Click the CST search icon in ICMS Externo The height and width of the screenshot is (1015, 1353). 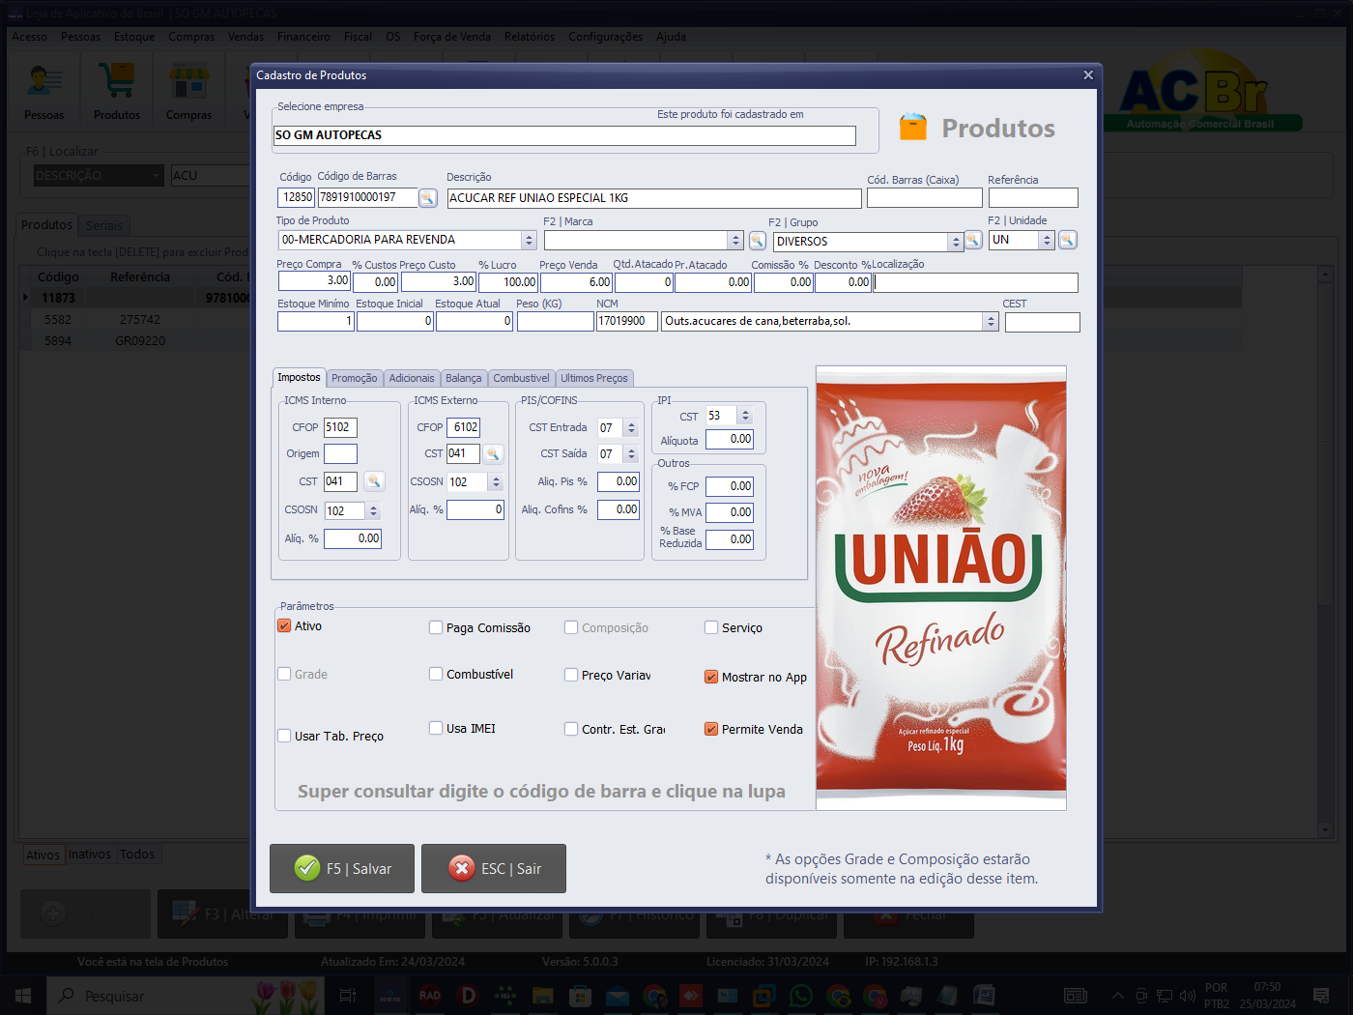coord(493,453)
